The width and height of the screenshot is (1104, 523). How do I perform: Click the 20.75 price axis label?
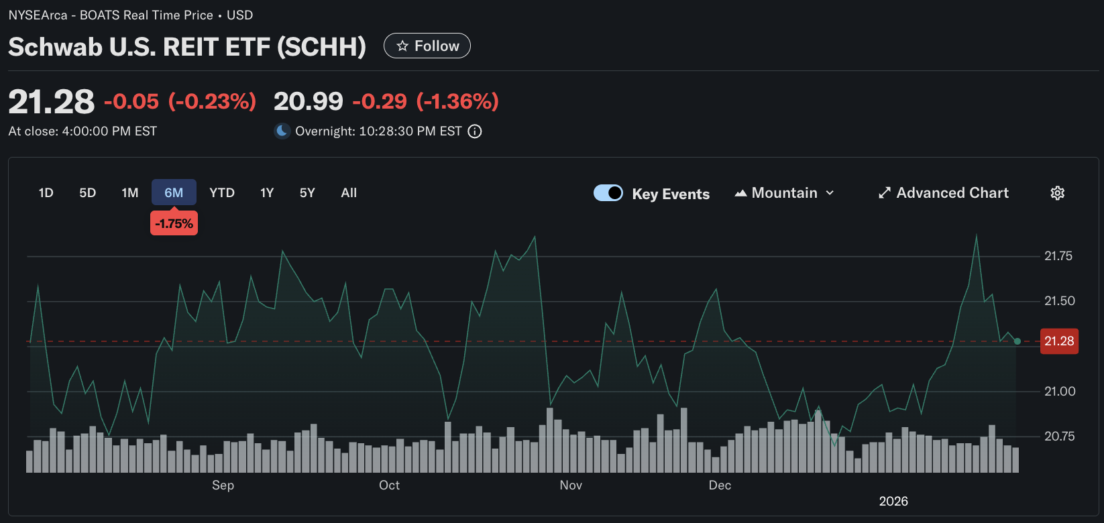(x=1060, y=437)
